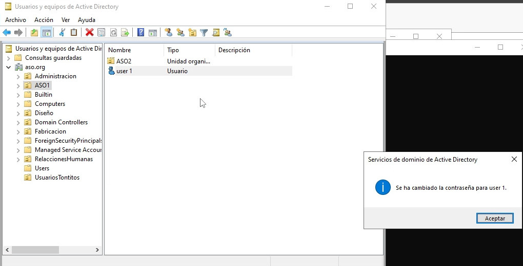Click the tree pane horizontal scrollbar thumb
This screenshot has width=523, height=266.
(36, 250)
